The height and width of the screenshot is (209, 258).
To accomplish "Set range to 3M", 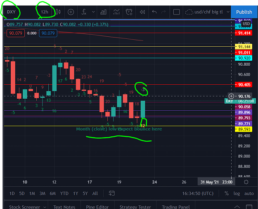I will tap(42, 193).
